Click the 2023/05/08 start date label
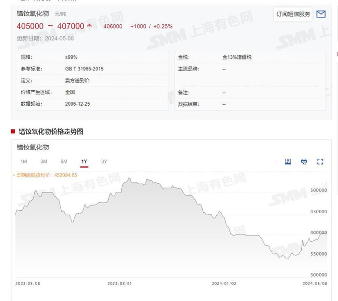This screenshot has width=338, height=301. [x=28, y=284]
